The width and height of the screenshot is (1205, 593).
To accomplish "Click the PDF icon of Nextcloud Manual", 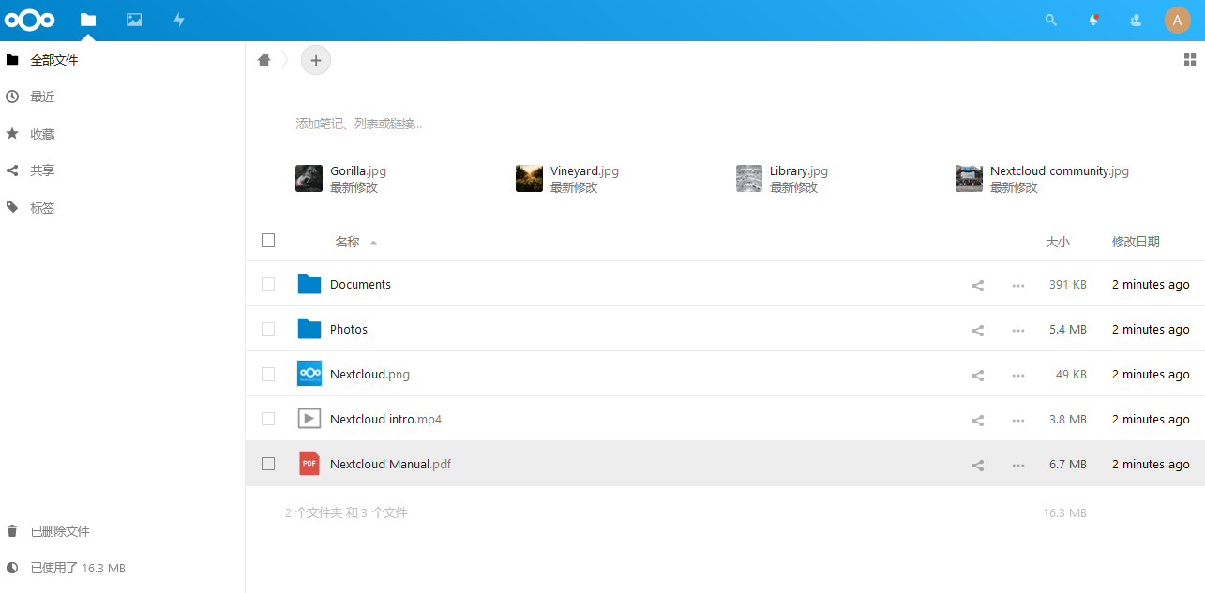I will (x=309, y=464).
